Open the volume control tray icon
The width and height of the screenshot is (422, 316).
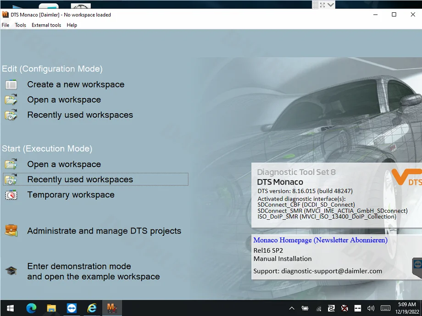pos(371,309)
